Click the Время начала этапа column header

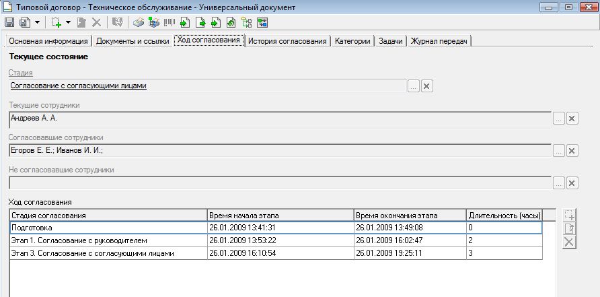[x=280, y=216]
